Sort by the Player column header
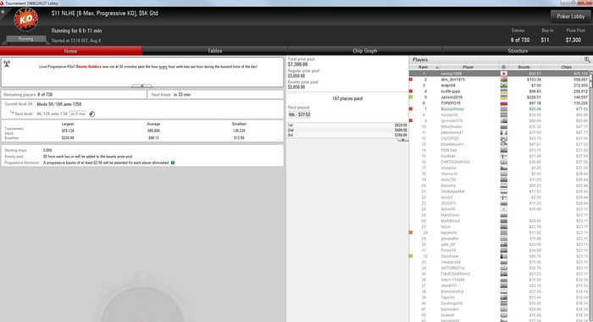This screenshot has height=322, width=593. 468,67
